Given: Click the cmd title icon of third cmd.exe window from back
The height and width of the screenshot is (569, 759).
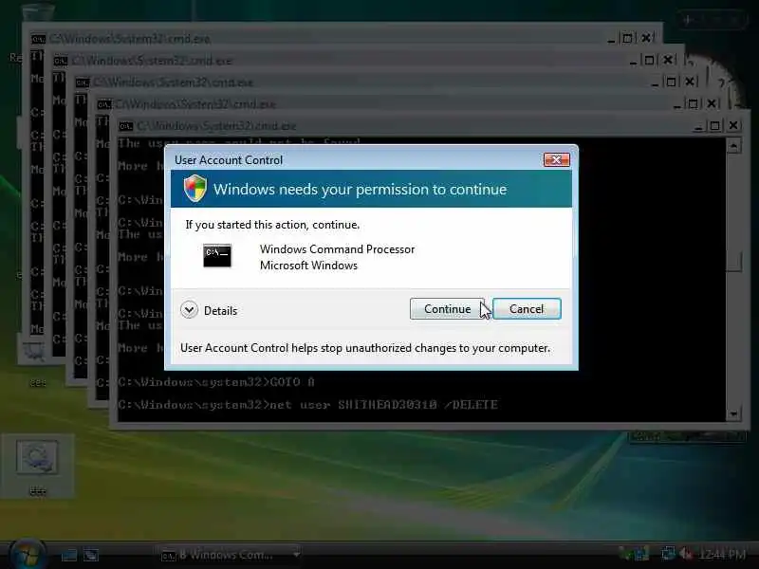Looking at the screenshot, I should point(83,83).
